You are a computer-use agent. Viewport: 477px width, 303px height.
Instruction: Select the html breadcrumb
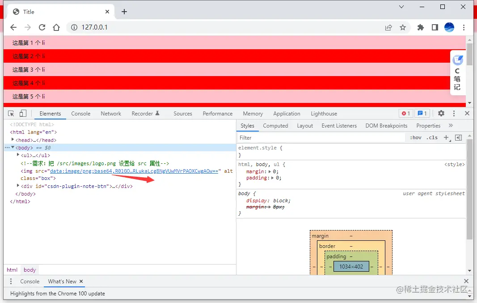click(12, 270)
